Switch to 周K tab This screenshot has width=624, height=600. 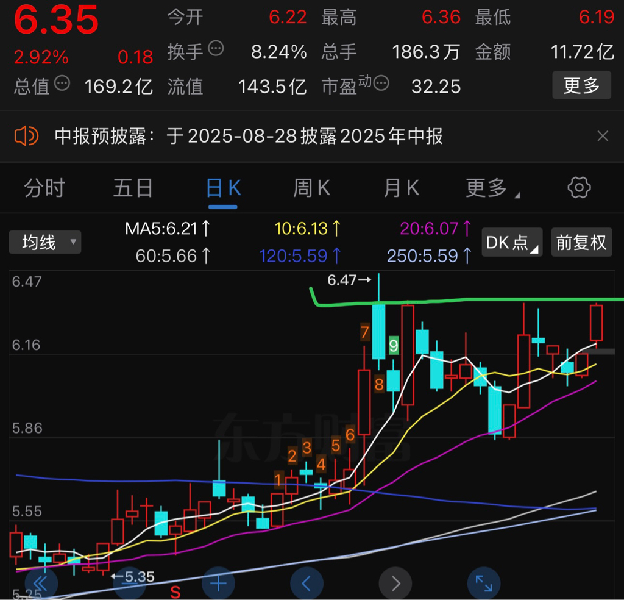pyautogui.click(x=311, y=188)
